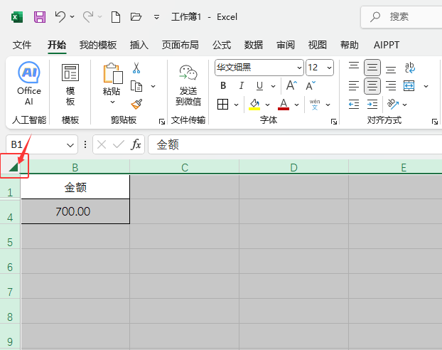Click the Open folder icon

click(x=136, y=17)
